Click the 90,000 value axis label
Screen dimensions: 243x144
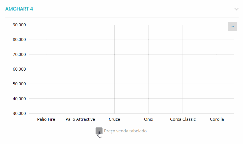point(19,25)
